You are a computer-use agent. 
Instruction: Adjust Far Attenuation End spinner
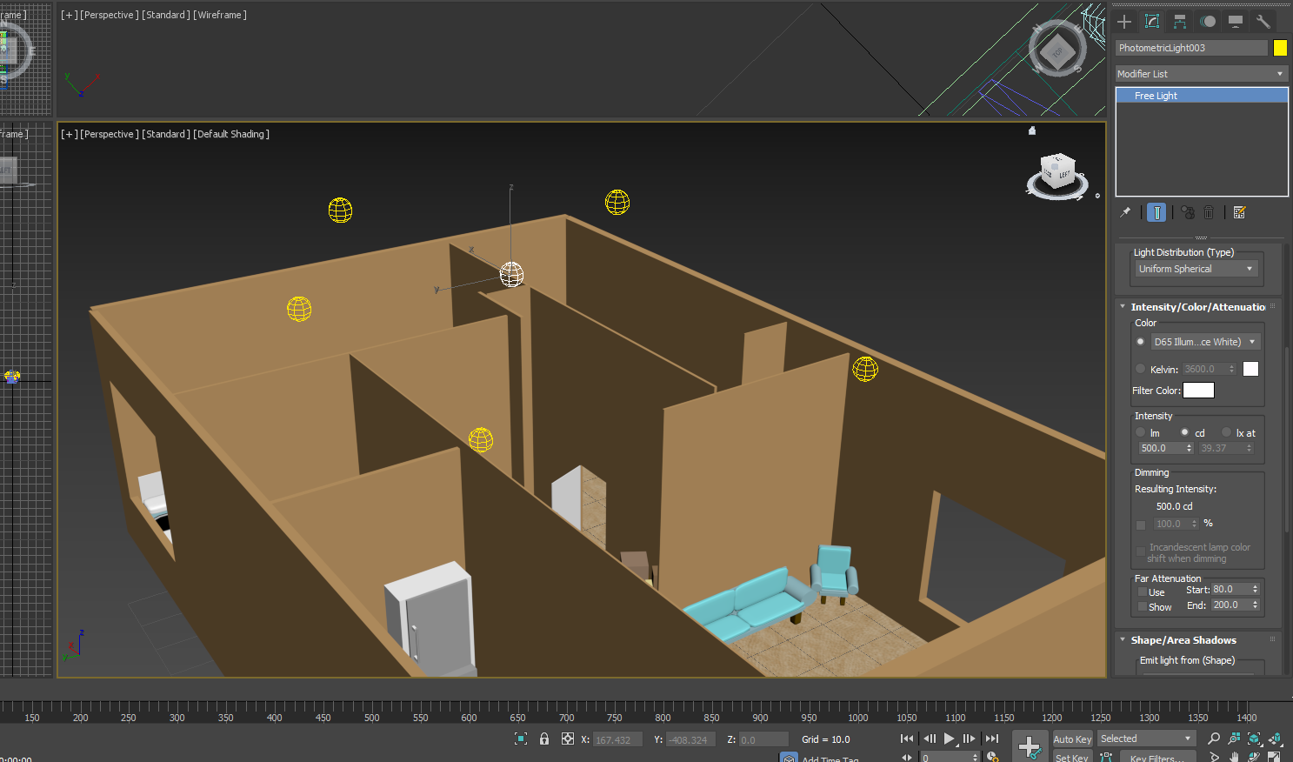tap(1255, 605)
